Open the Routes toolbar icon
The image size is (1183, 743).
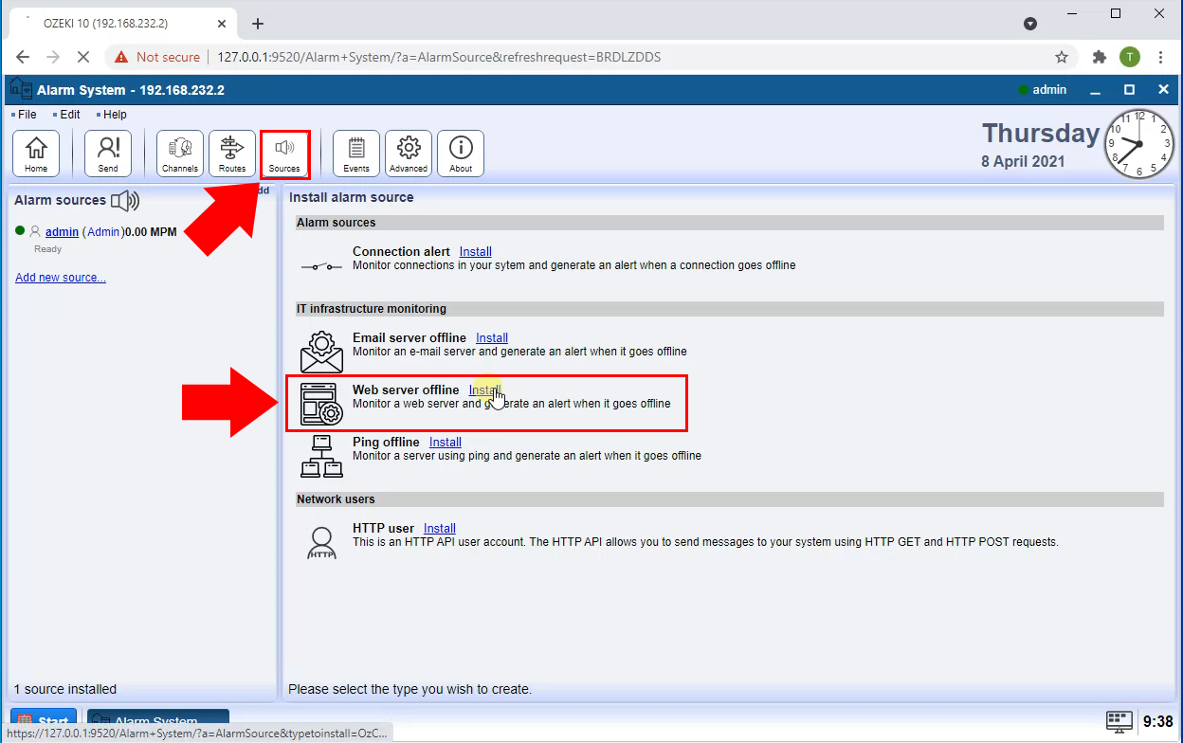click(232, 154)
